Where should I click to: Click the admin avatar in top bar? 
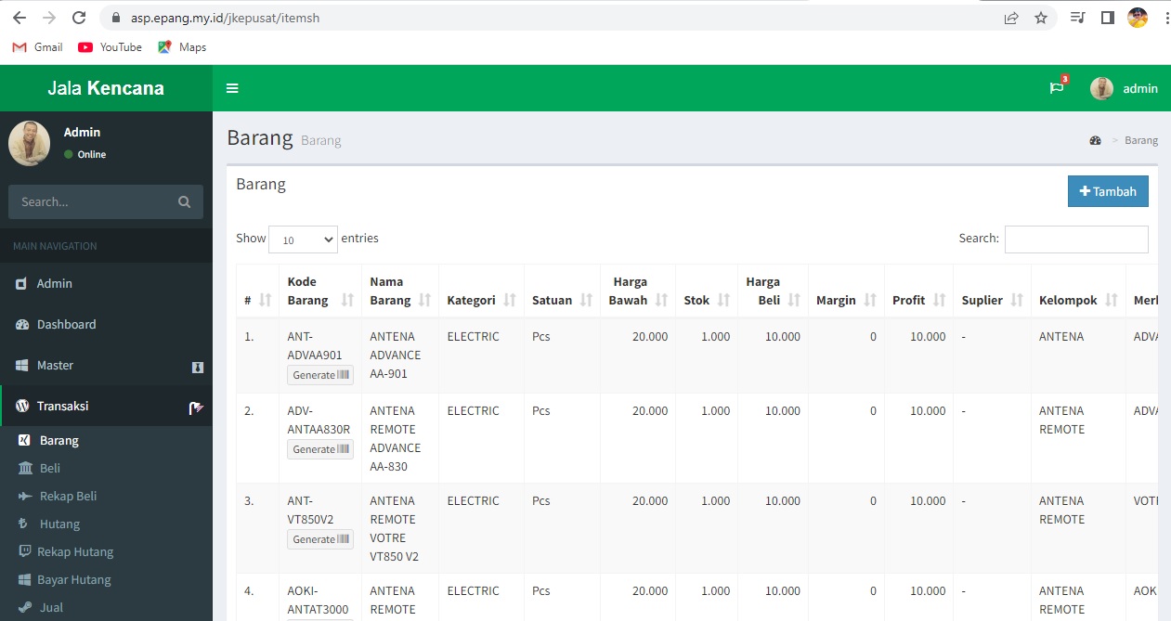click(1101, 88)
